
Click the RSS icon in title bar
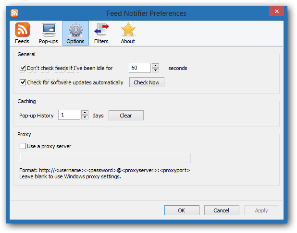click(x=14, y=13)
